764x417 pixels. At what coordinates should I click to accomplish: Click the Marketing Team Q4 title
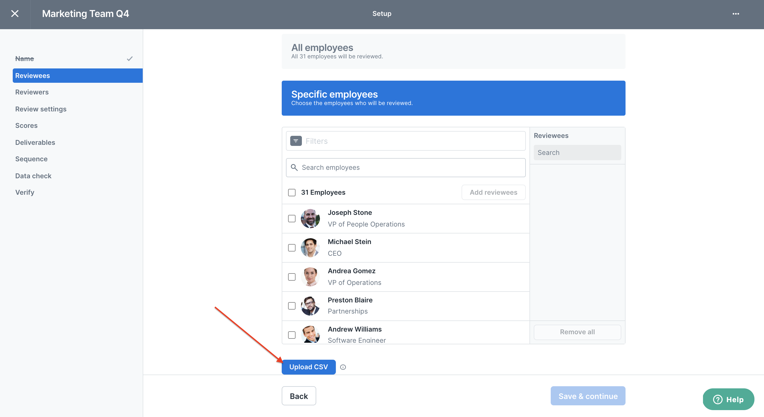pyautogui.click(x=85, y=14)
